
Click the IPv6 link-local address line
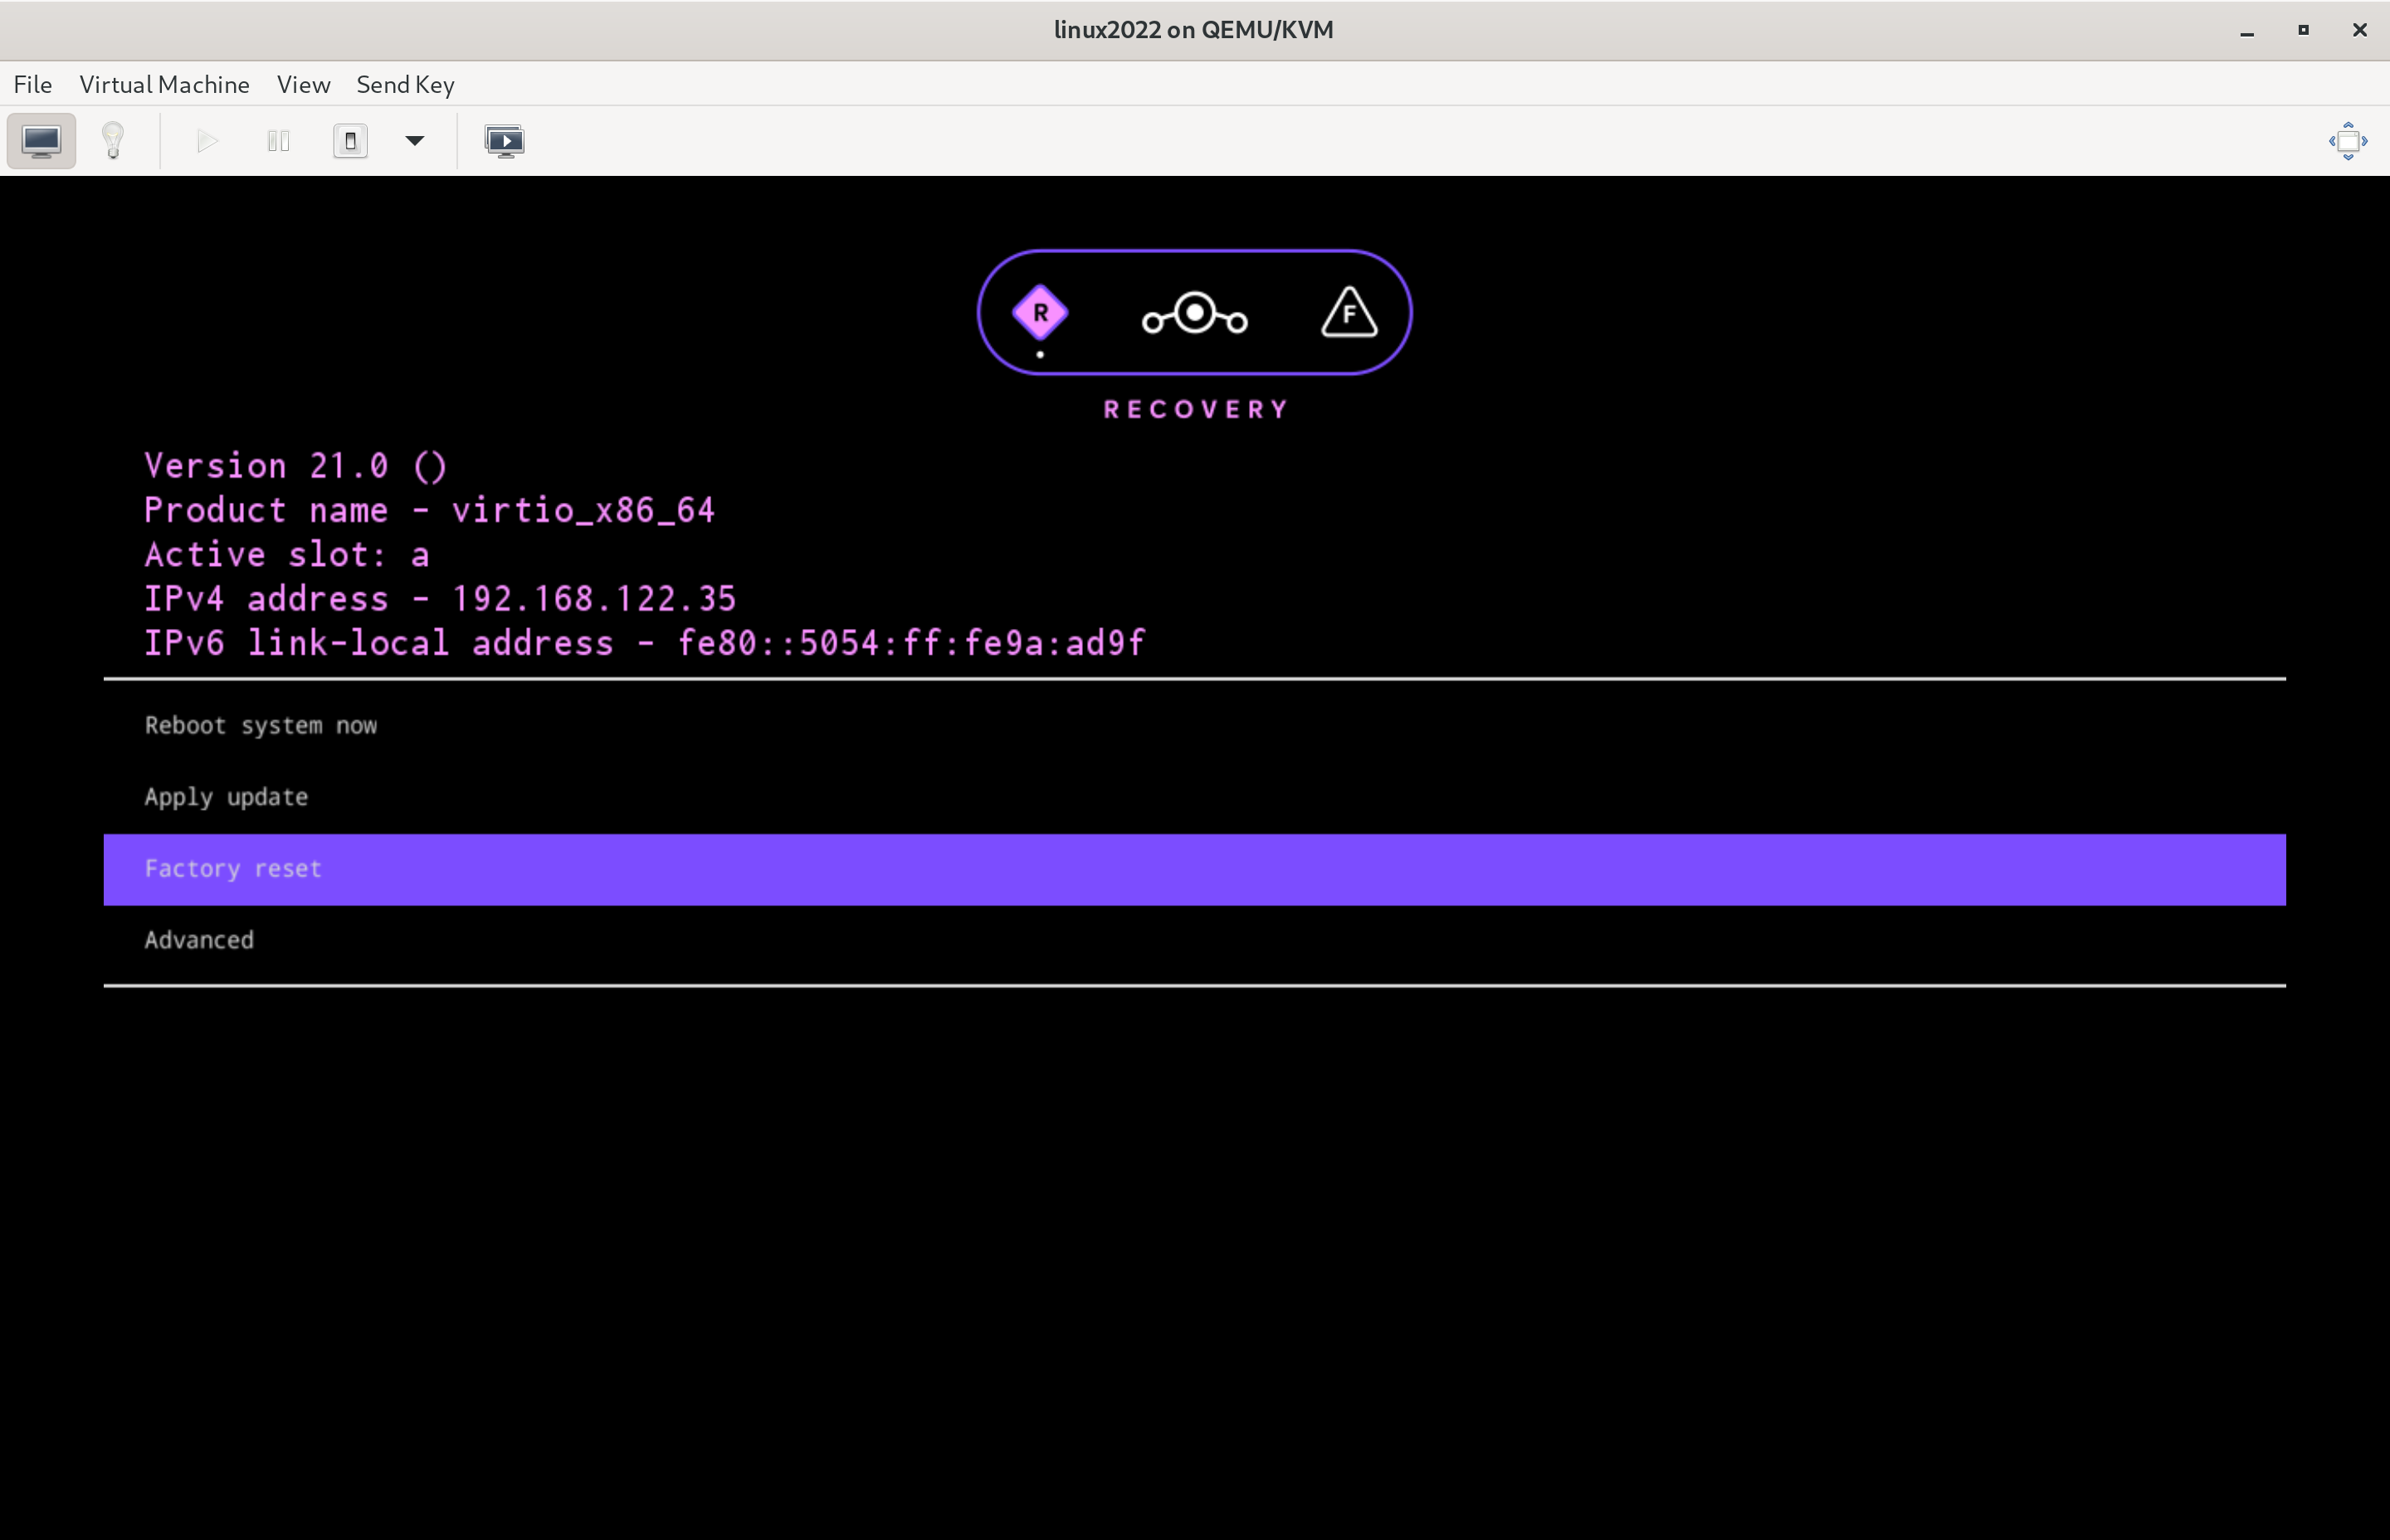(645, 643)
